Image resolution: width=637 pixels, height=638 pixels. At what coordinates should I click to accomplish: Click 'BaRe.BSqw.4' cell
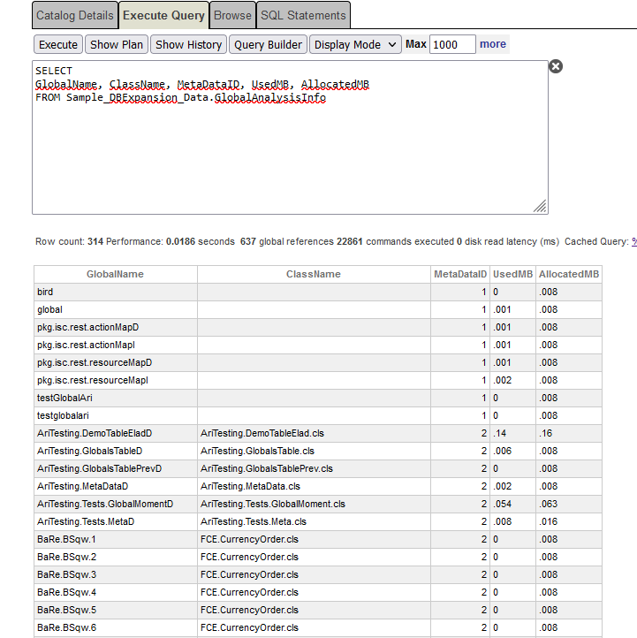[115, 592]
